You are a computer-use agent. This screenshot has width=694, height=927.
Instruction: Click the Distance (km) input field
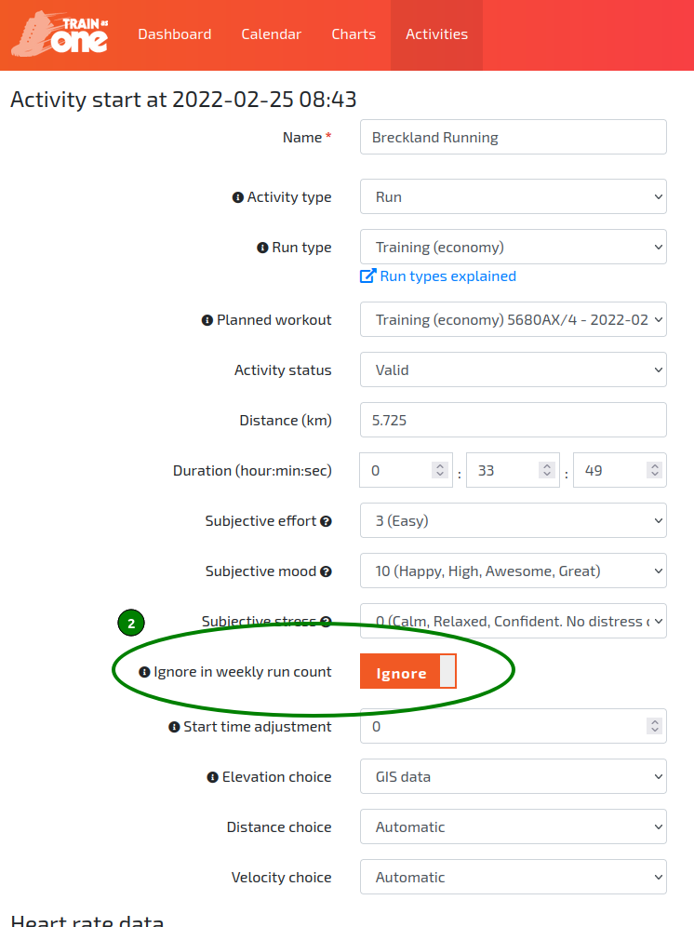513,421
